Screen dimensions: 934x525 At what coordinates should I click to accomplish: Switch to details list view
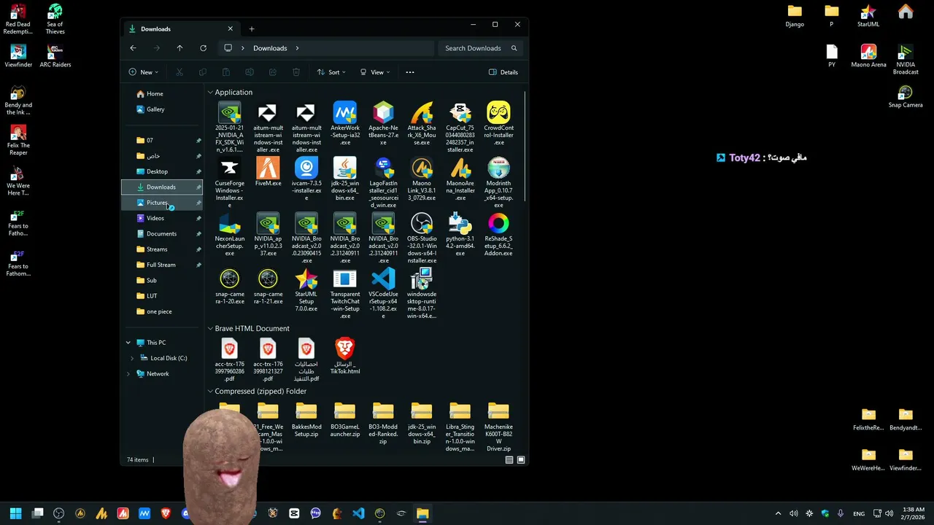(509, 460)
